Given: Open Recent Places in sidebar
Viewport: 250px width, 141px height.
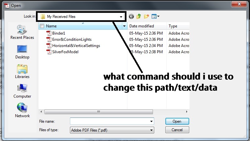Looking at the screenshot, I should (22, 32).
